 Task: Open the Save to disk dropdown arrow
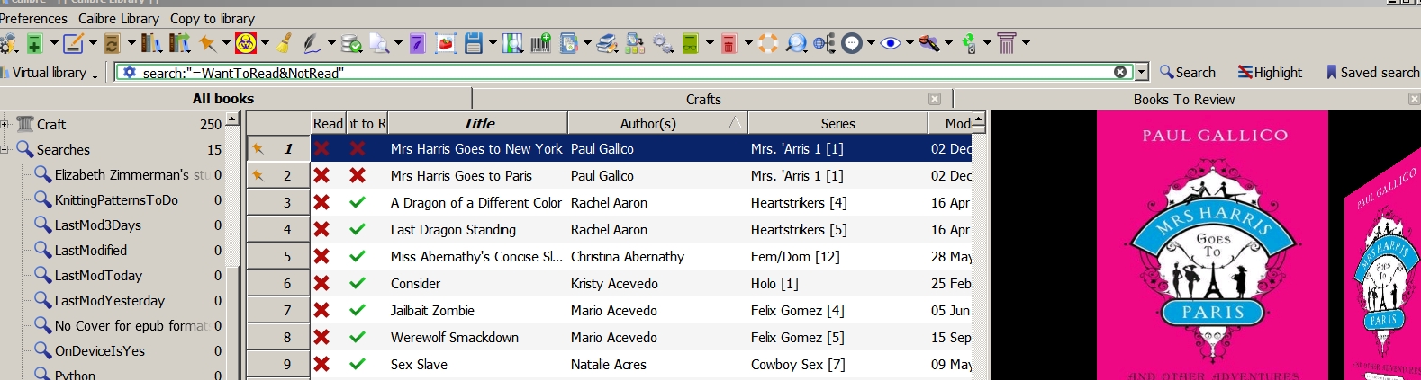click(492, 42)
